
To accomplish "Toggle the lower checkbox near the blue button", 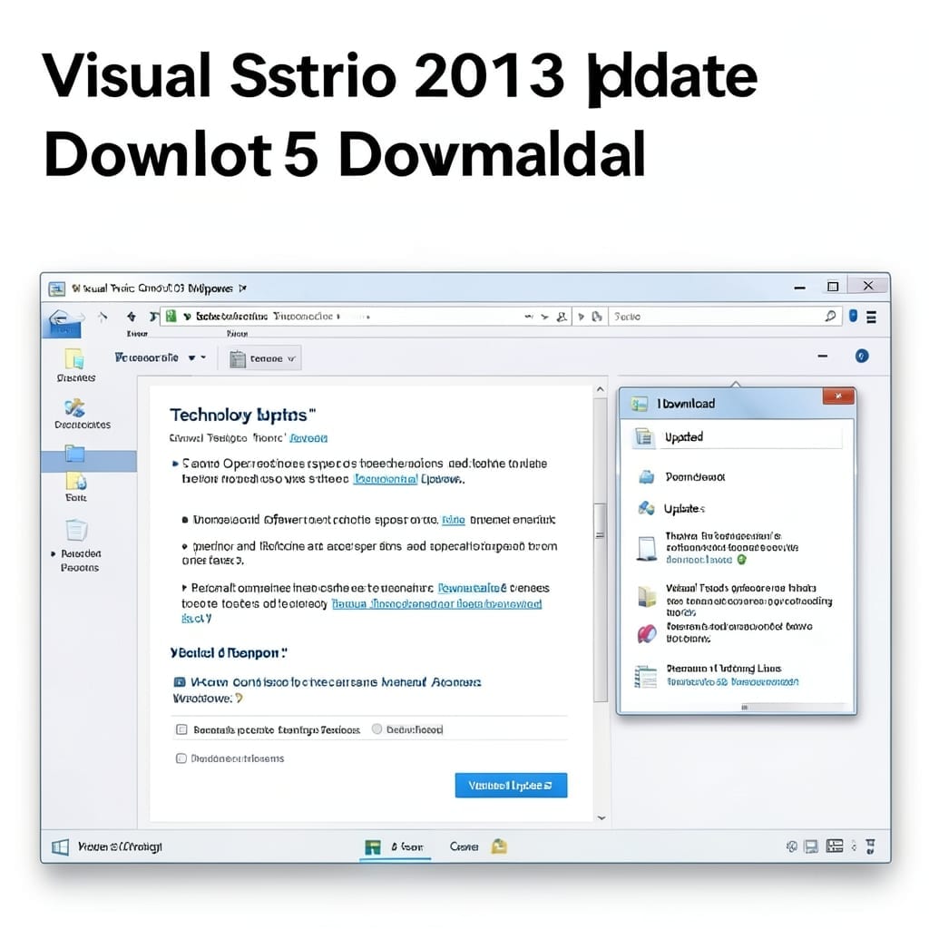I will coord(181,758).
